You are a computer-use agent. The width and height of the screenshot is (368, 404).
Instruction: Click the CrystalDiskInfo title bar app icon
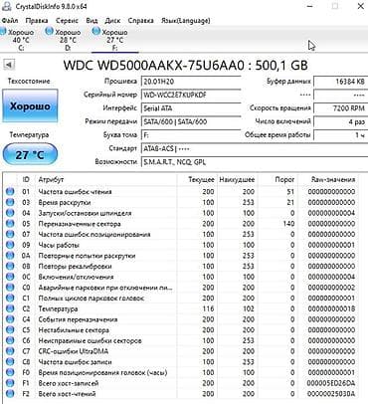[7, 6]
